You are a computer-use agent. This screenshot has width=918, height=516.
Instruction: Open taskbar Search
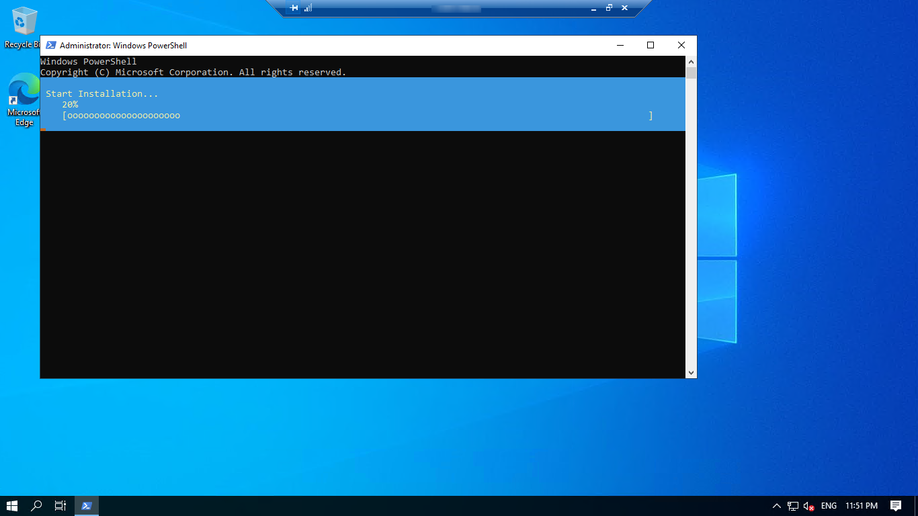pyautogui.click(x=36, y=506)
